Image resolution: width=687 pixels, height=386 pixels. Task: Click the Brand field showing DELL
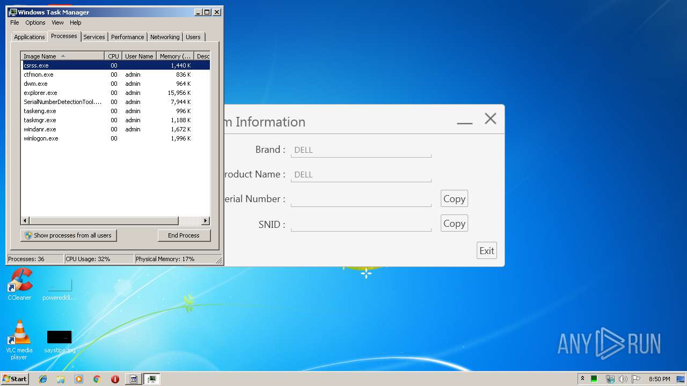(361, 150)
